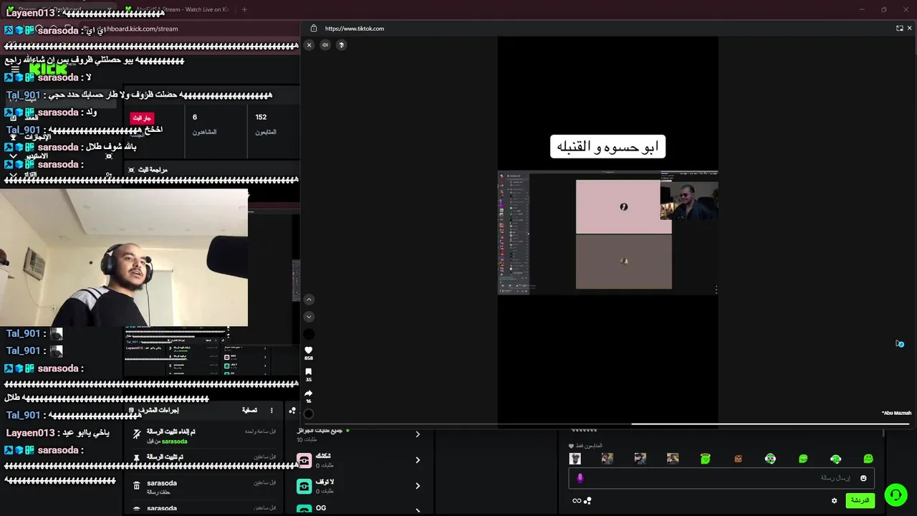Open the emoji picker in chat input

pyautogui.click(x=863, y=478)
